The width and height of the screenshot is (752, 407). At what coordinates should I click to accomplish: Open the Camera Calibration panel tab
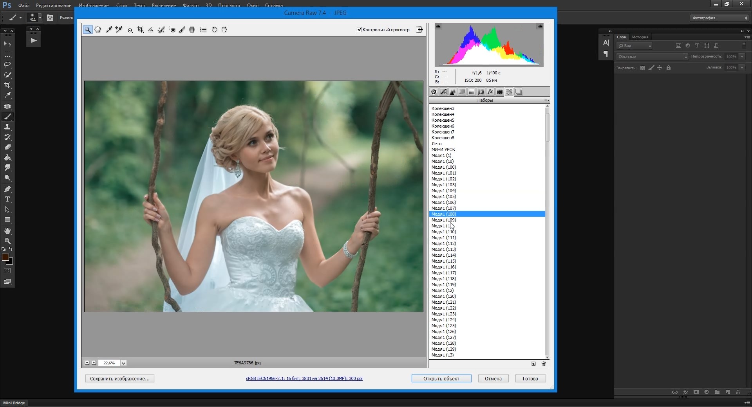coord(500,92)
